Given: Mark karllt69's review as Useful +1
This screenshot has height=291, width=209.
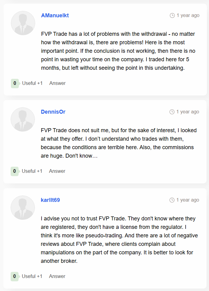Looking at the screenshot, I should click(x=32, y=276).
